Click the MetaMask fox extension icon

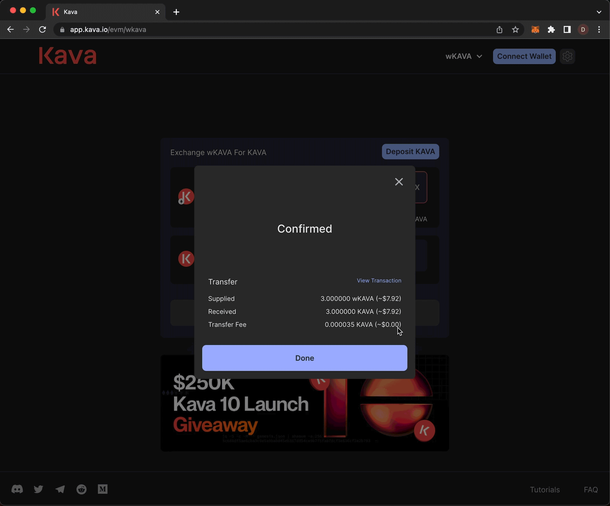[535, 30]
